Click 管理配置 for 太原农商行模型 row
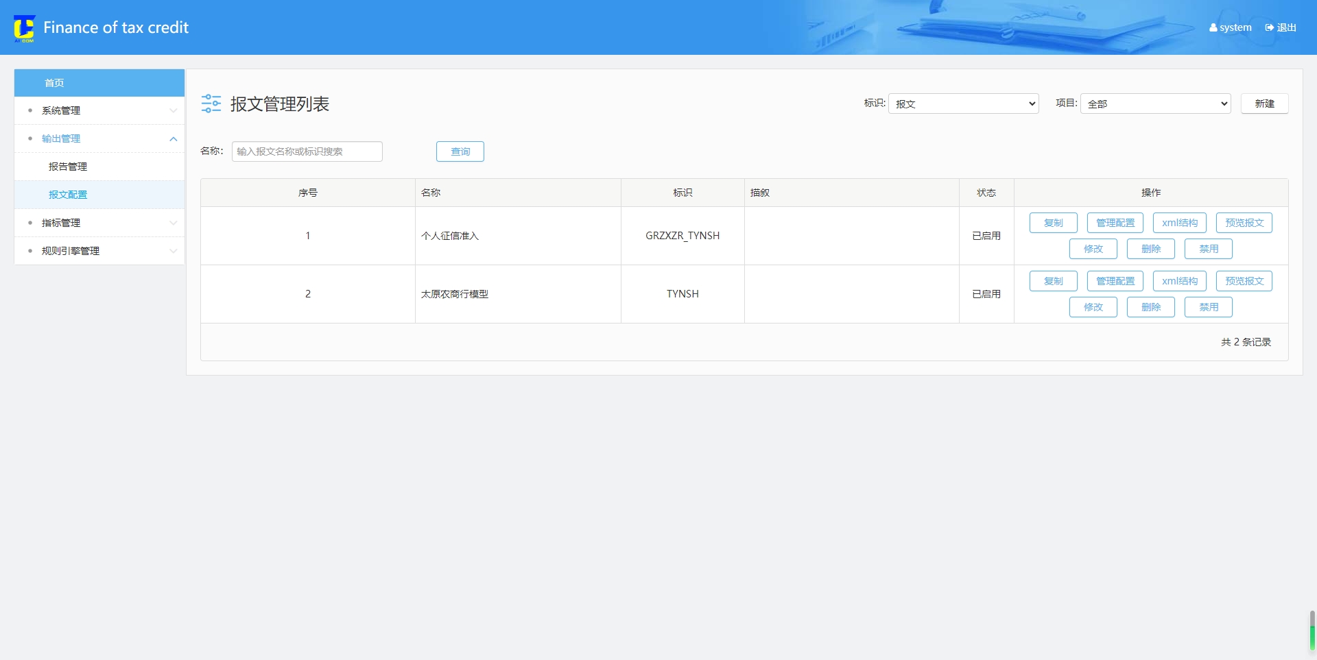 (x=1115, y=281)
